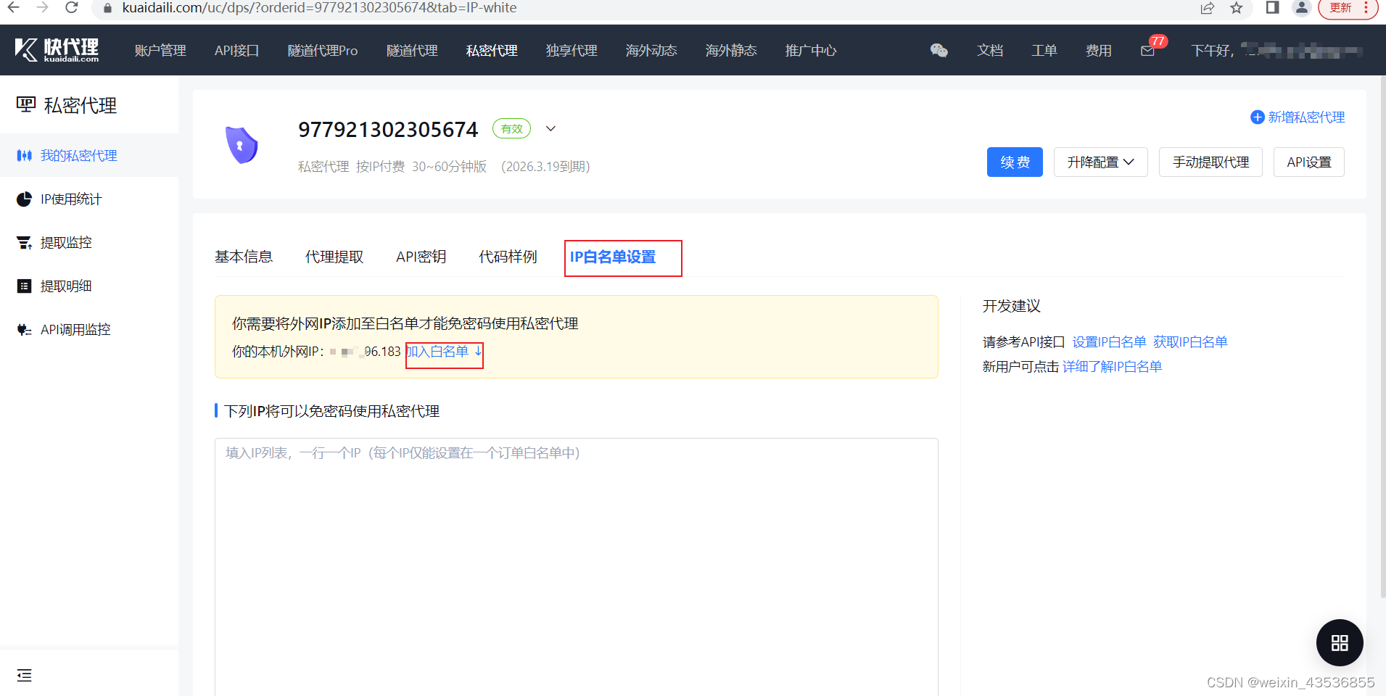Click the 新增私密代理 link
Viewport: 1386px width, 696px height.
coord(1306,117)
